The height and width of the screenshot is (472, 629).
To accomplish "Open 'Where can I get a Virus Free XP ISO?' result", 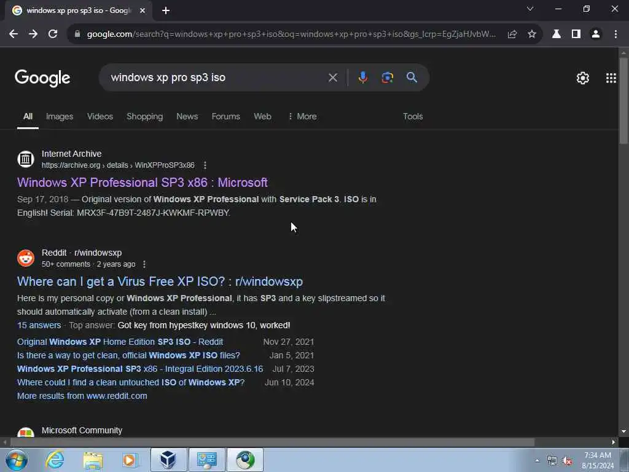I will point(160,281).
